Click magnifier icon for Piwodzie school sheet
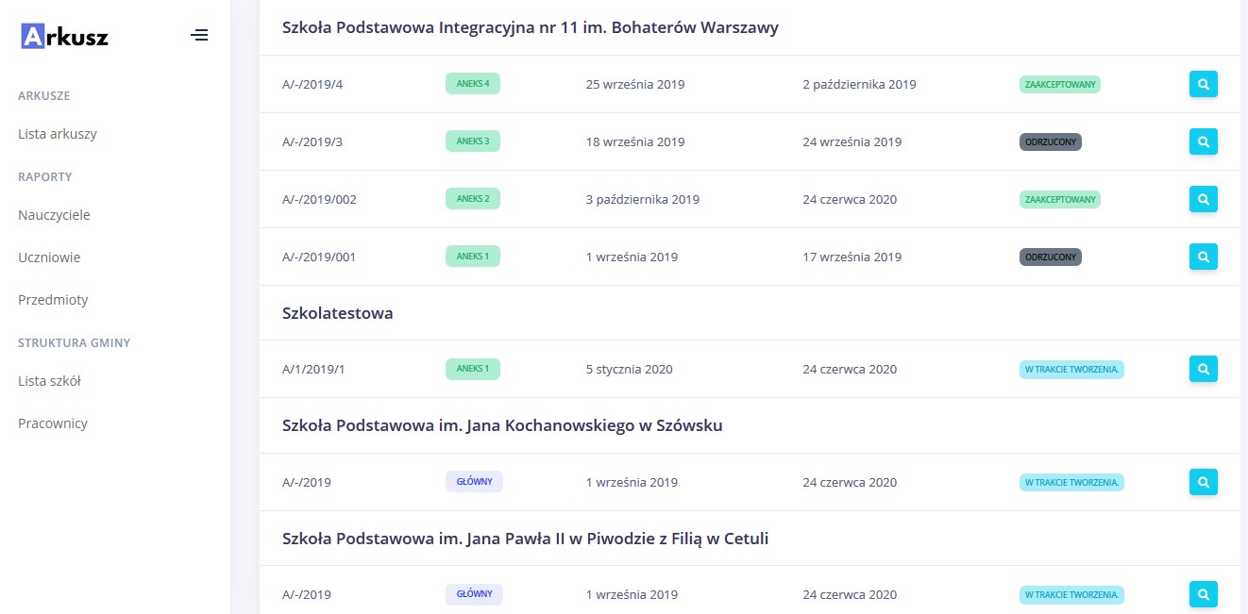Image resolution: width=1248 pixels, height=614 pixels. click(1203, 594)
